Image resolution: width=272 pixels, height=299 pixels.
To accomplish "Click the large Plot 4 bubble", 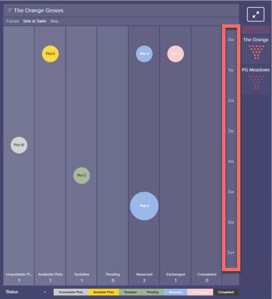I will (x=144, y=206).
